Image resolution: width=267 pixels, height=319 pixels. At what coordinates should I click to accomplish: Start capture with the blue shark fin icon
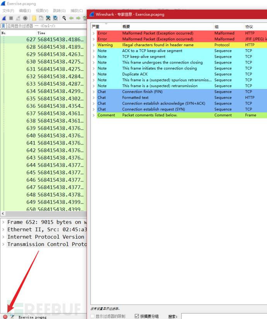pos(4,18)
